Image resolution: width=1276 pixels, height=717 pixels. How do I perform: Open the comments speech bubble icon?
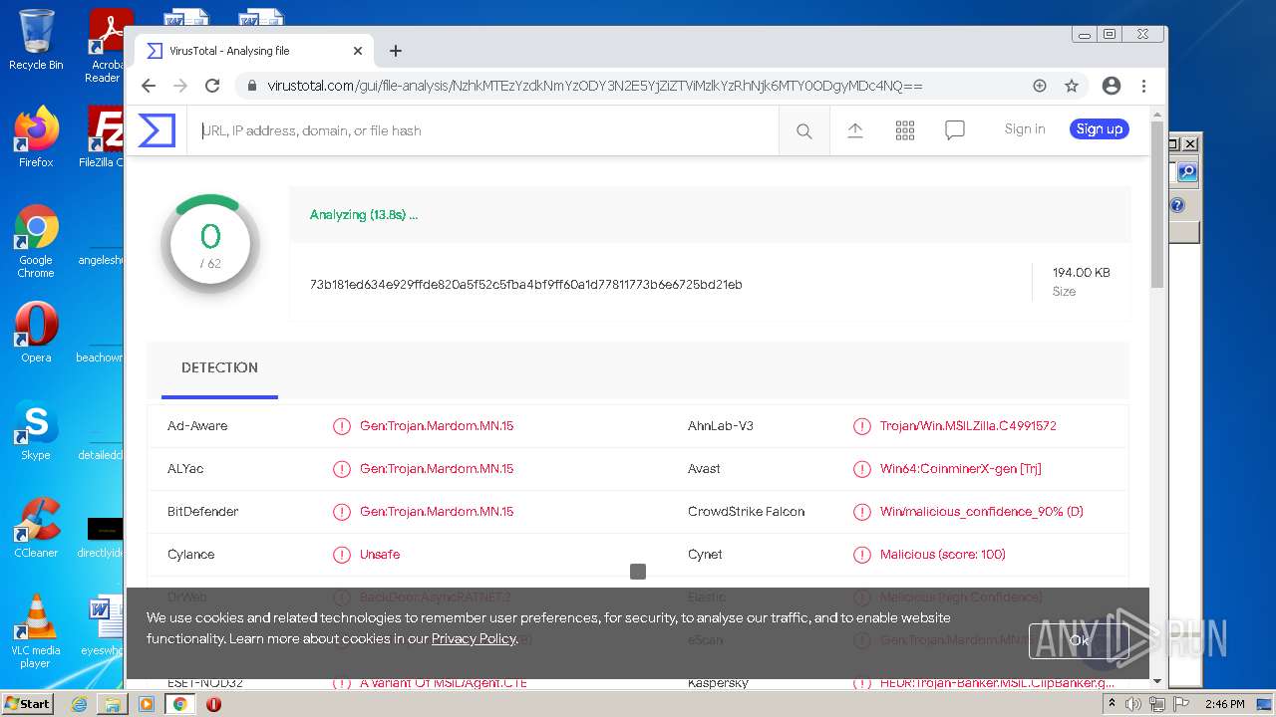pos(955,130)
